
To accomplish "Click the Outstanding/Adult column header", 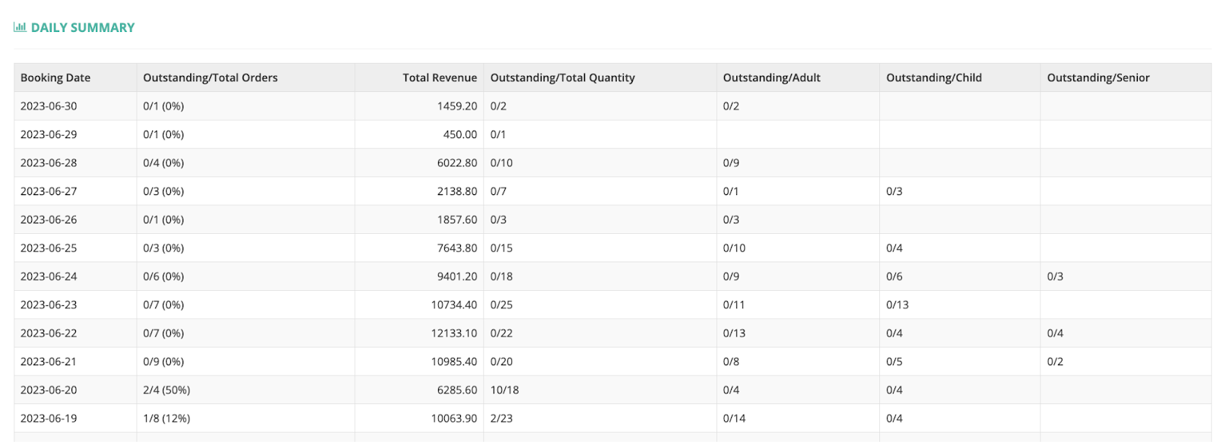I will pos(771,77).
